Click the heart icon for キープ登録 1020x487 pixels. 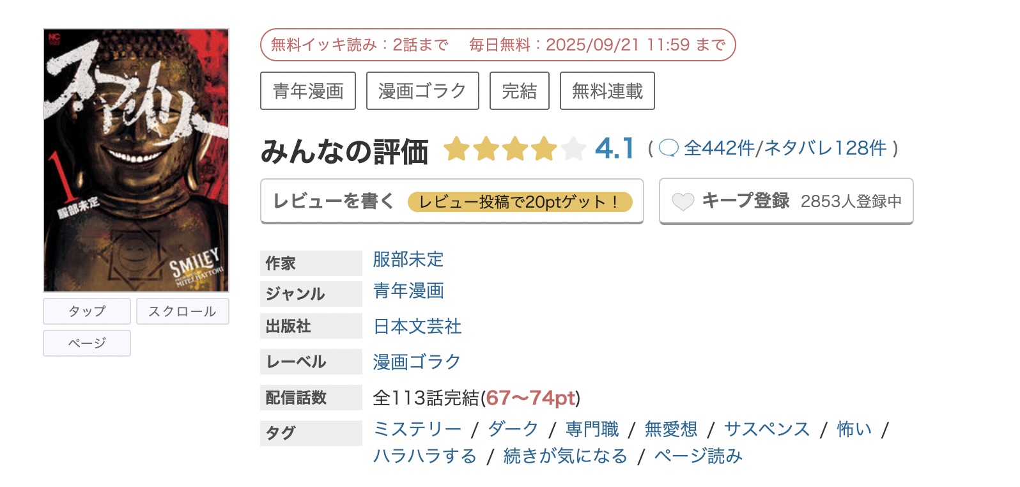coord(683,201)
